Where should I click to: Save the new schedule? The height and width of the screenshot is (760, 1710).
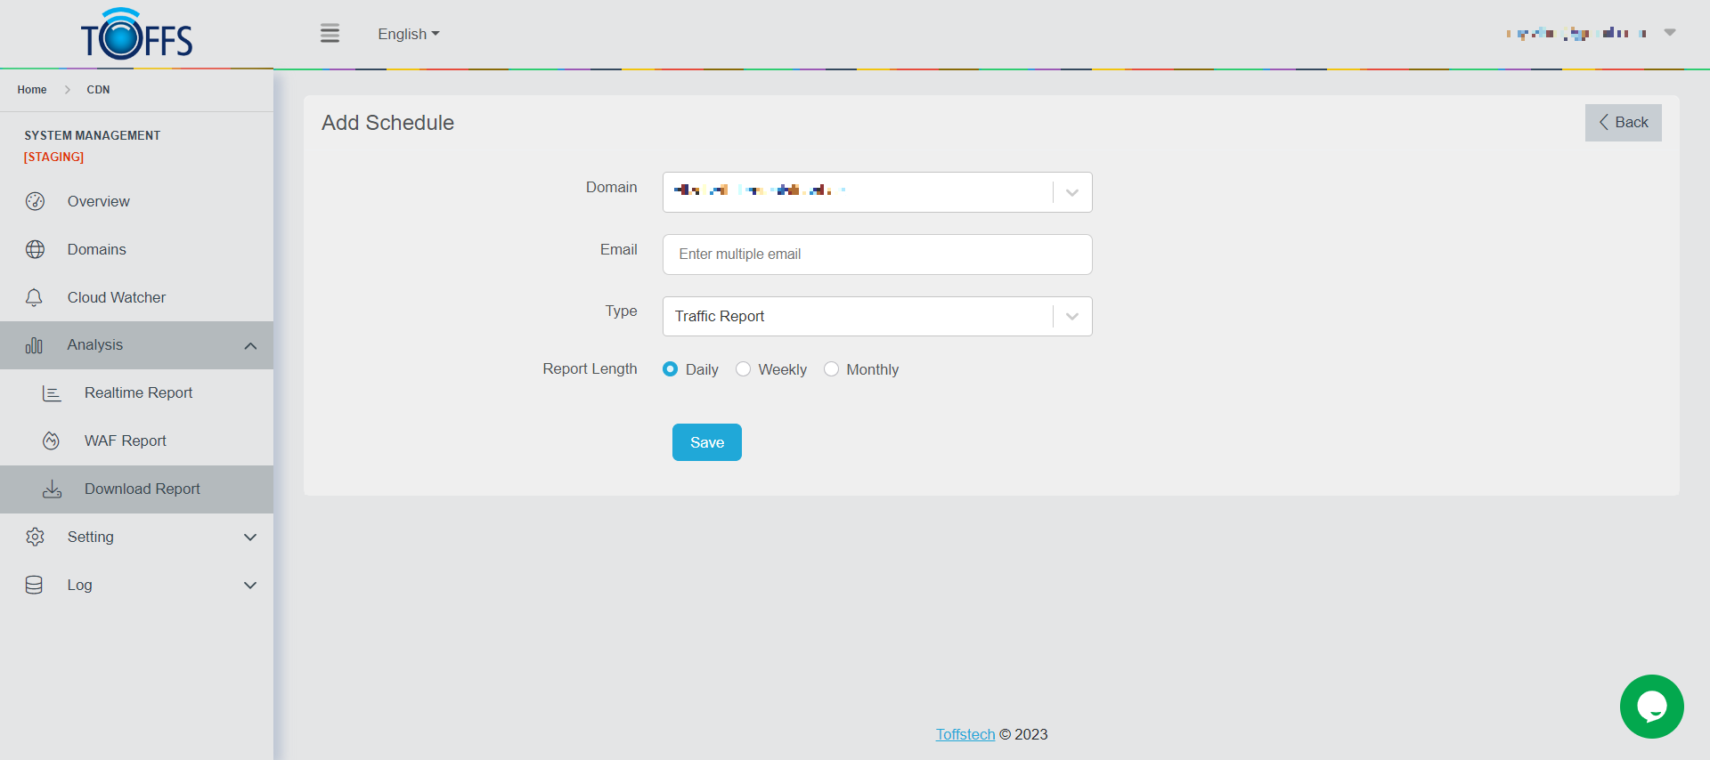click(706, 442)
